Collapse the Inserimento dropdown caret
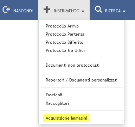The image size is (135, 127). pos(83,11)
